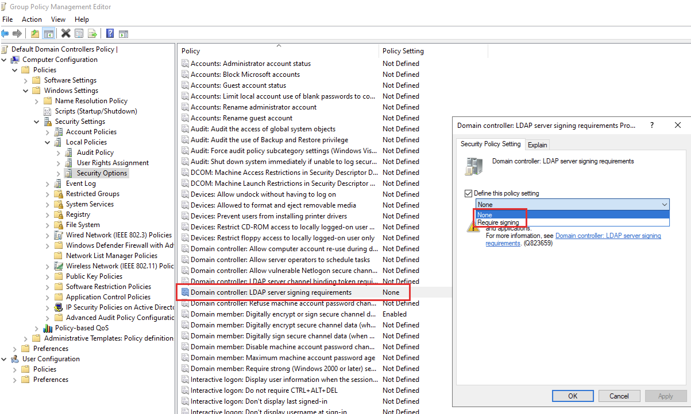691x414 pixels.
Task: Click the Delete (X) toolbar icon
Action: click(x=65, y=33)
